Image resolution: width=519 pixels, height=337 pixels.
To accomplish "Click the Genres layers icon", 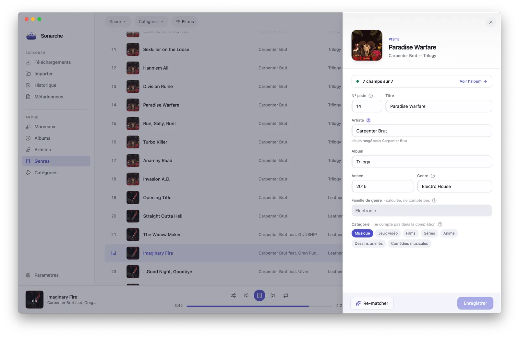I will 28,161.
